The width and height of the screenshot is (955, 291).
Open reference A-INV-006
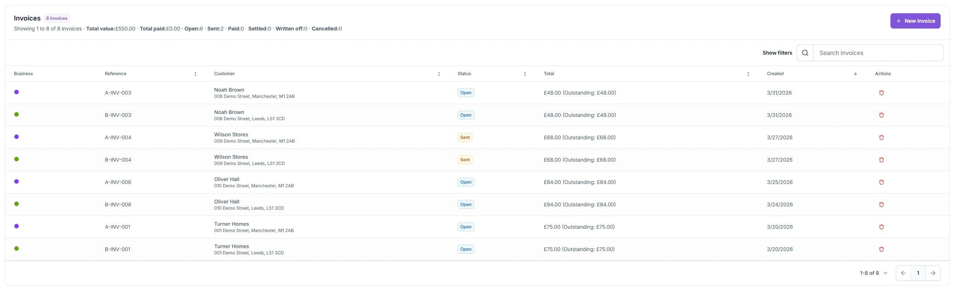(x=118, y=182)
